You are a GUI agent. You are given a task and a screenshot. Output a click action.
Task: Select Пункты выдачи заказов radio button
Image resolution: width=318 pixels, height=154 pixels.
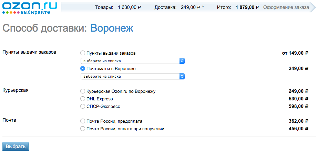click(x=83, y=53)
